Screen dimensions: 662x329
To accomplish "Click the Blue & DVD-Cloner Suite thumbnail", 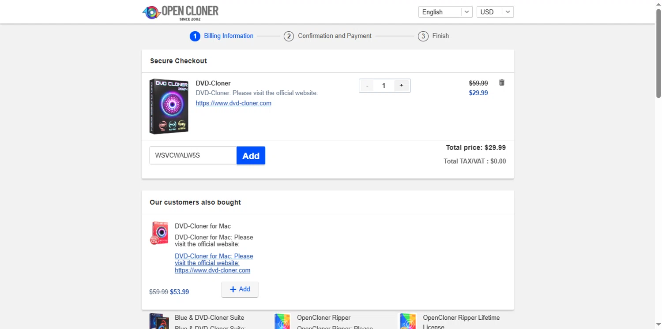I will (x=159, y=321).
